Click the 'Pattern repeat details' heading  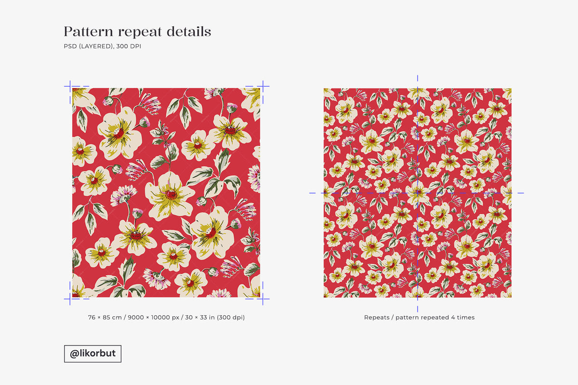click(x=137, y=32)
